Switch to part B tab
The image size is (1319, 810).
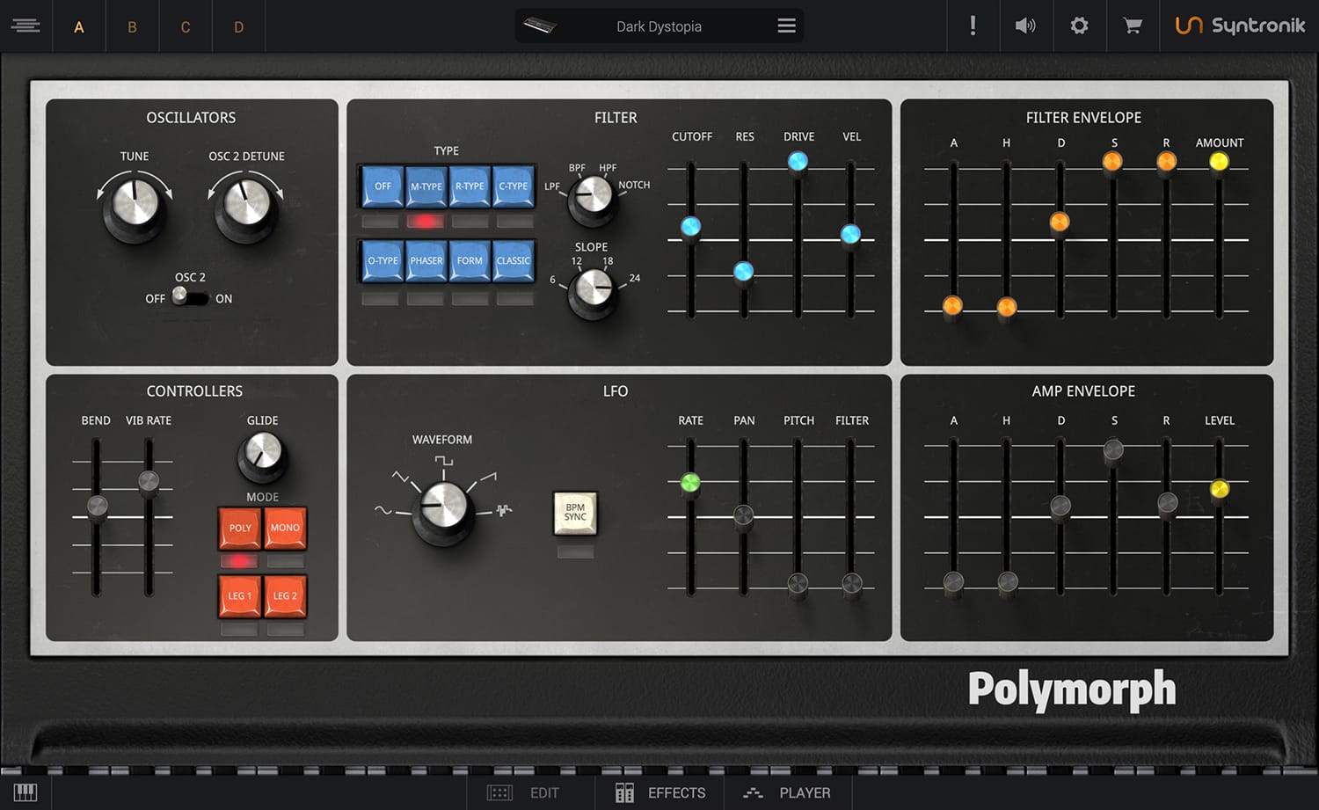pos(132,27)
